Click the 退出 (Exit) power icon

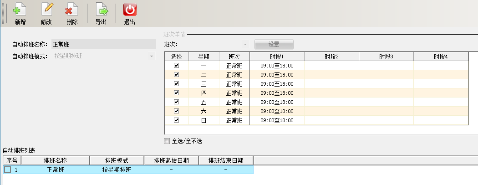point(130,10)
